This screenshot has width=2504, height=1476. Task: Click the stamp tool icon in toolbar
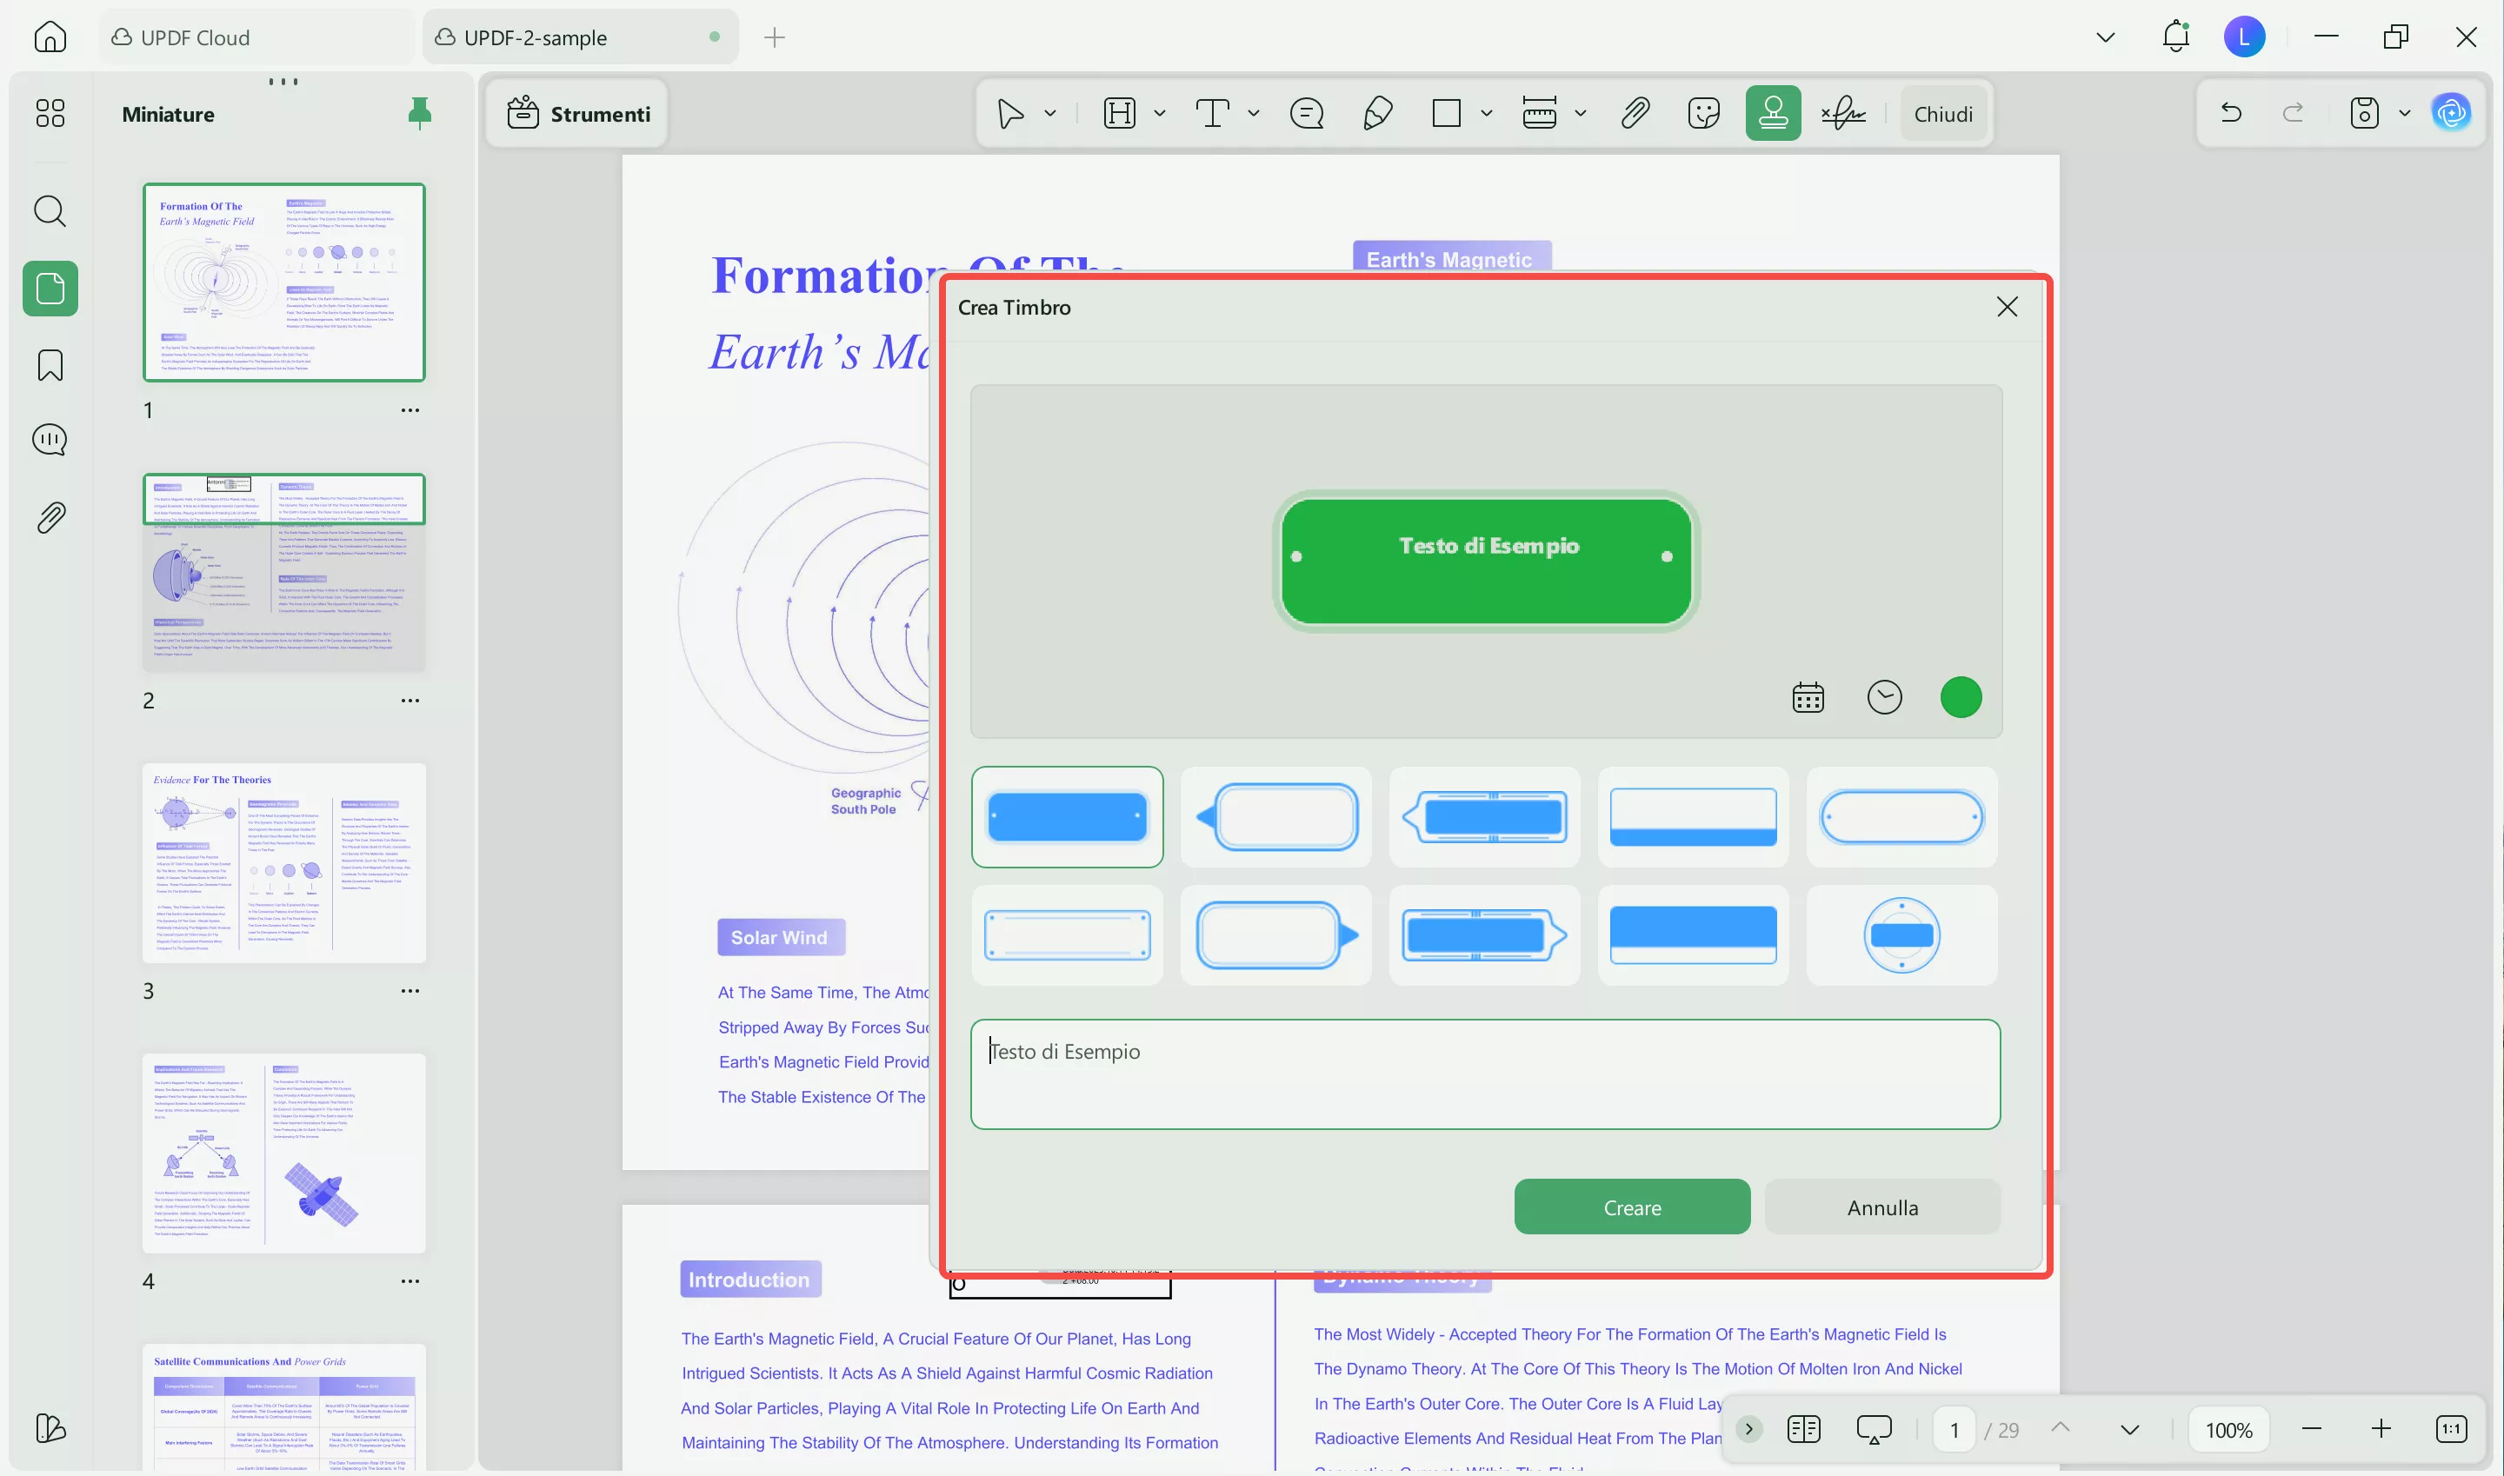click(1772, 113)
